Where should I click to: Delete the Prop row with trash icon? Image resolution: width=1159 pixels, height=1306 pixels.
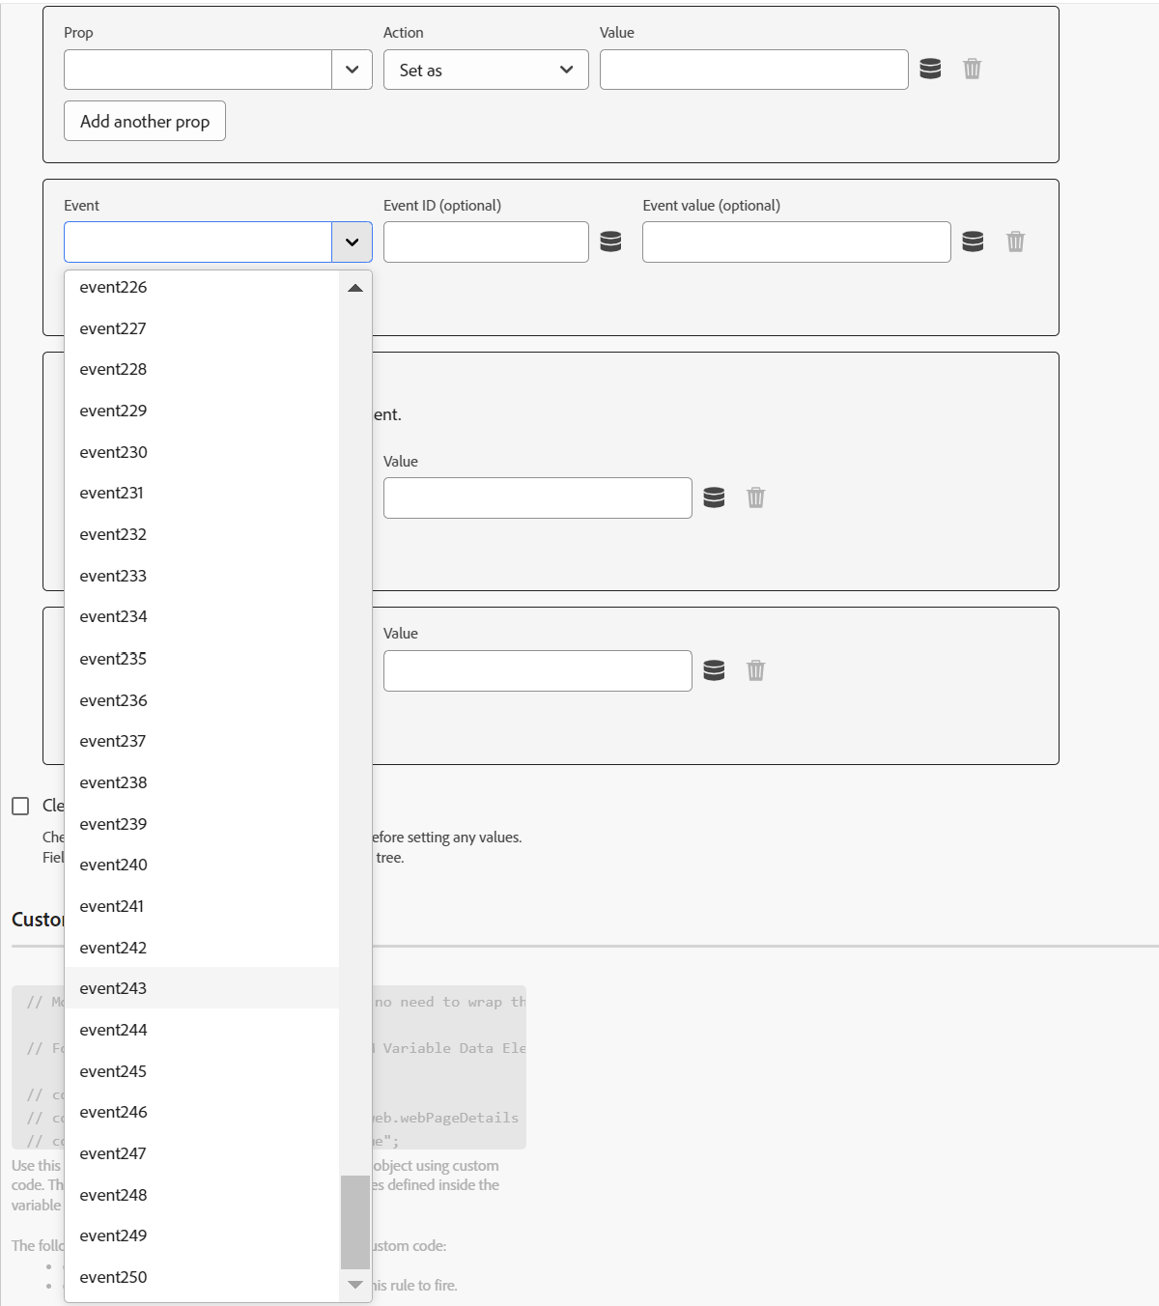coord(972,69)
